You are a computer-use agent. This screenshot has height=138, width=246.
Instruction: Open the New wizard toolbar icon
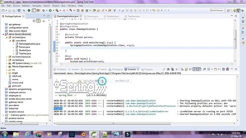3,10
